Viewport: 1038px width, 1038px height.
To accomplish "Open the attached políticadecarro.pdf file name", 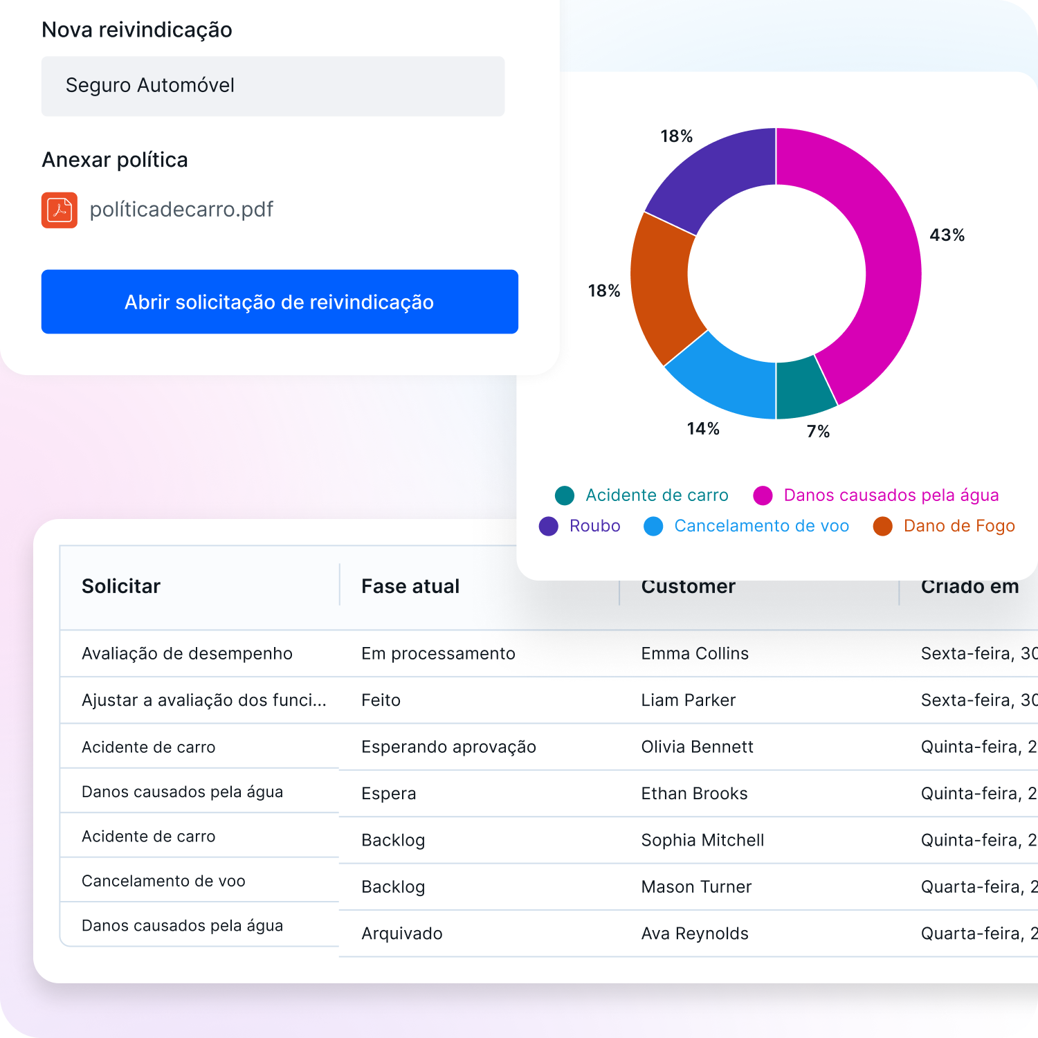I will point(181,210).
